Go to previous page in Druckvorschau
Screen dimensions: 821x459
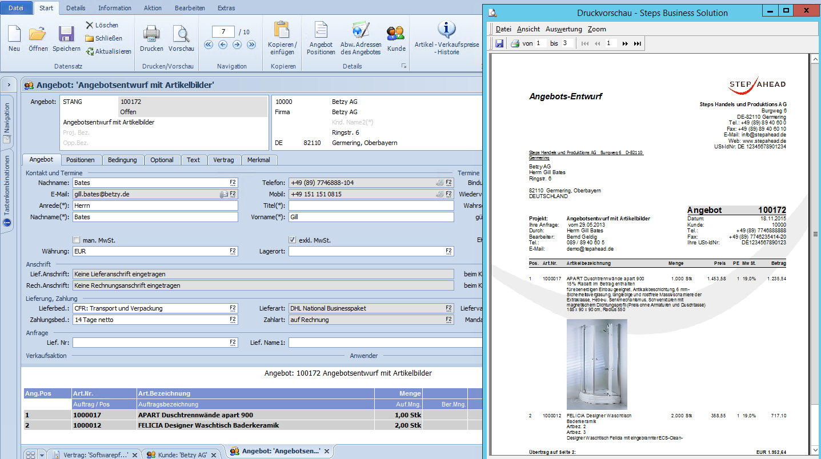point(598,43)
